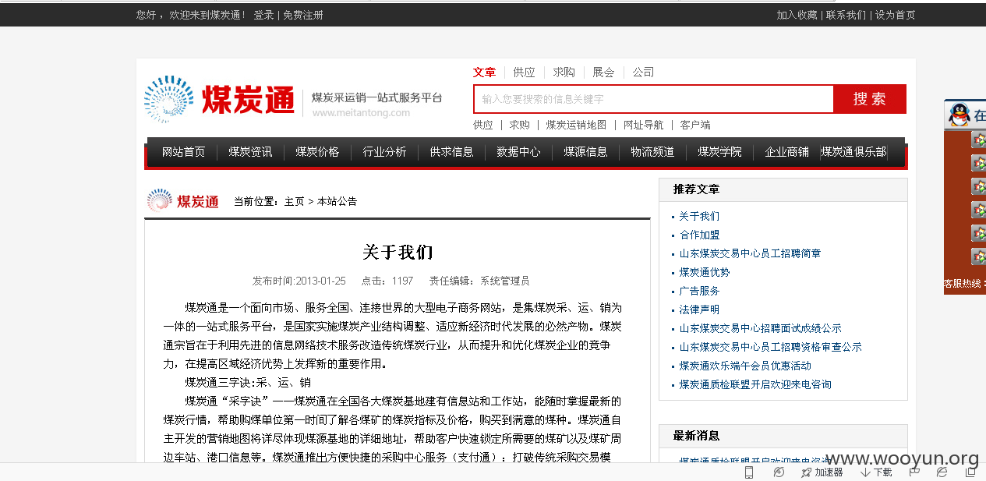The image size is (986, 481).
Task: Click the search keyword input field
Action: tap(653, 99)
